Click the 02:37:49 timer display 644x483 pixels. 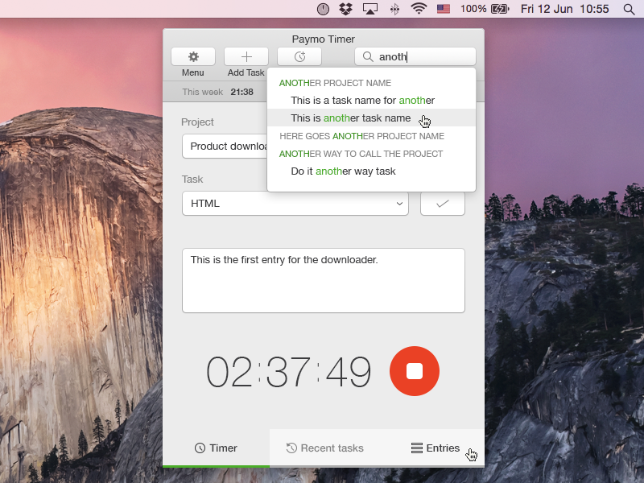coord(289,372)
